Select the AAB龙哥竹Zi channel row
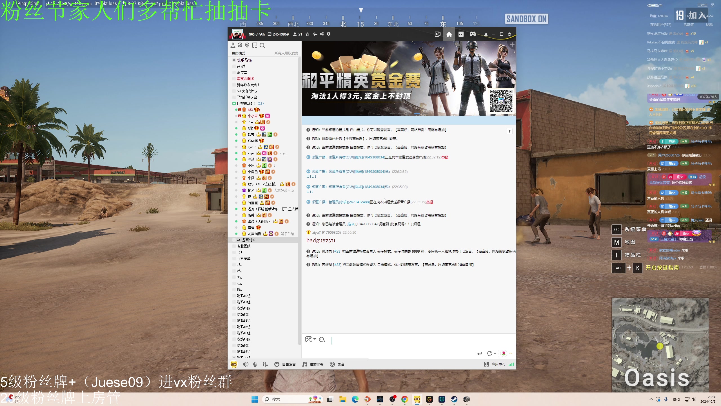This screenshot has height=406, width=721. coord(263,240)
